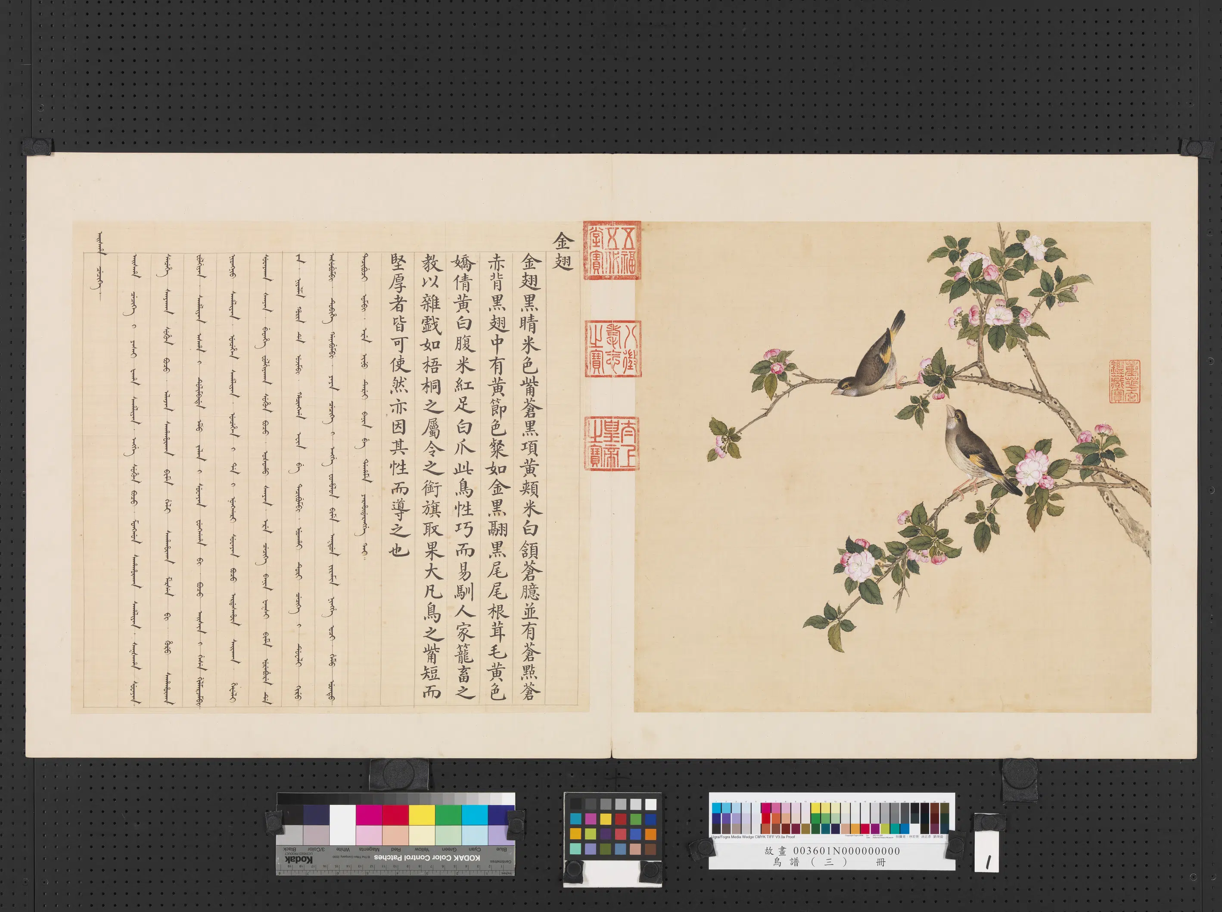Pick the pure white Kodak patch

[342, 825]
